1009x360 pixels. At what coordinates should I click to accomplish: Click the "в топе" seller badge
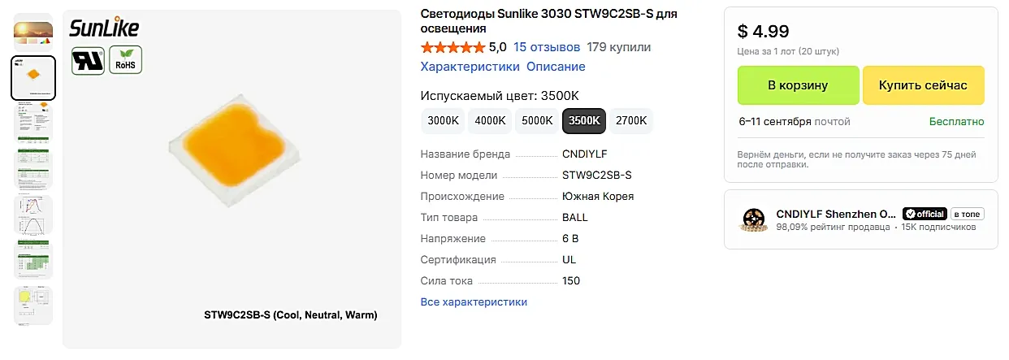(968, 214)
